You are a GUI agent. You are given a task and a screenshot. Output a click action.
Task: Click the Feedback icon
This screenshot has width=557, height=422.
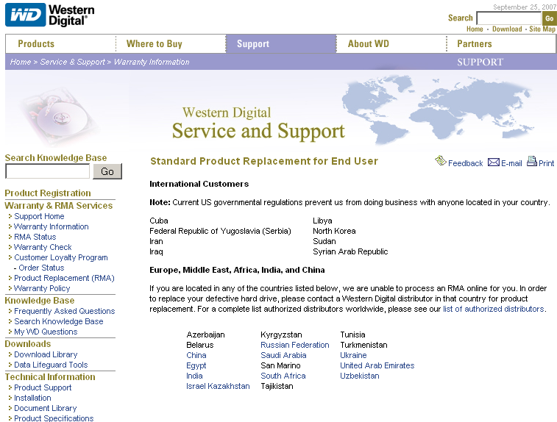pyautogui.click(x=441, y=161)
